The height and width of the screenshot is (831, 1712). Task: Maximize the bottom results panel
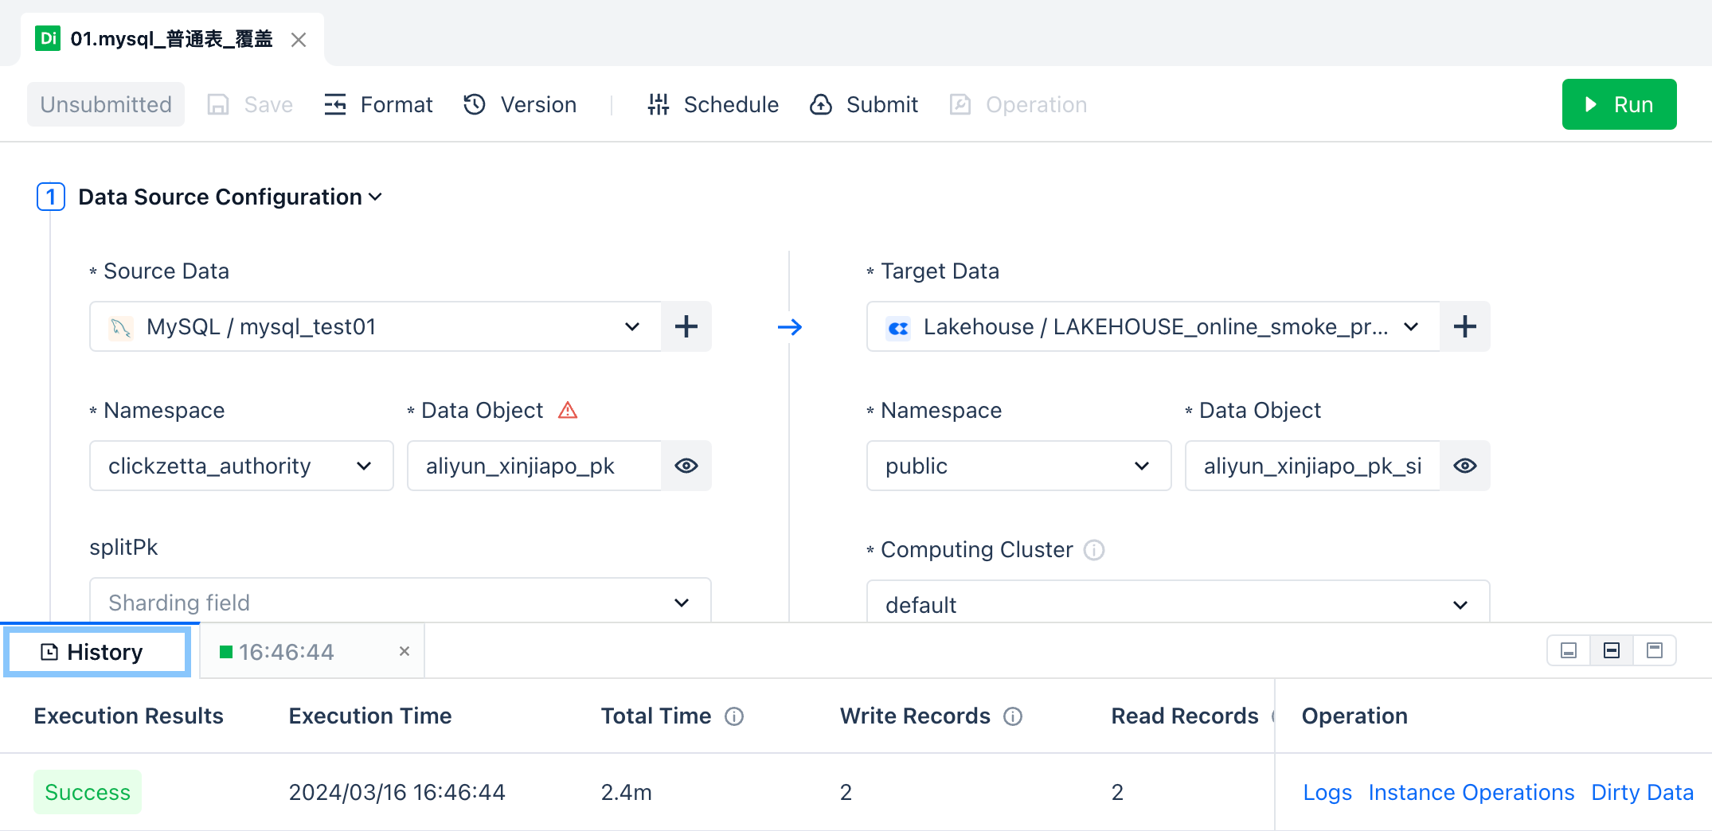click(1654, 650)
